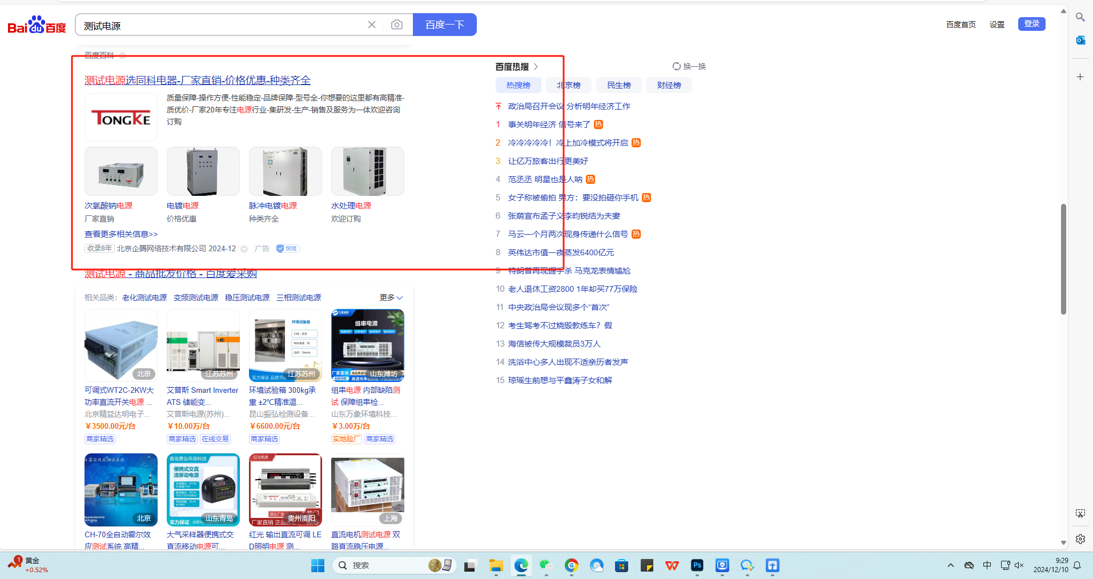Open hot search 琼瑶生前想与平鑫涛子女和解

(x=560, y=380)
